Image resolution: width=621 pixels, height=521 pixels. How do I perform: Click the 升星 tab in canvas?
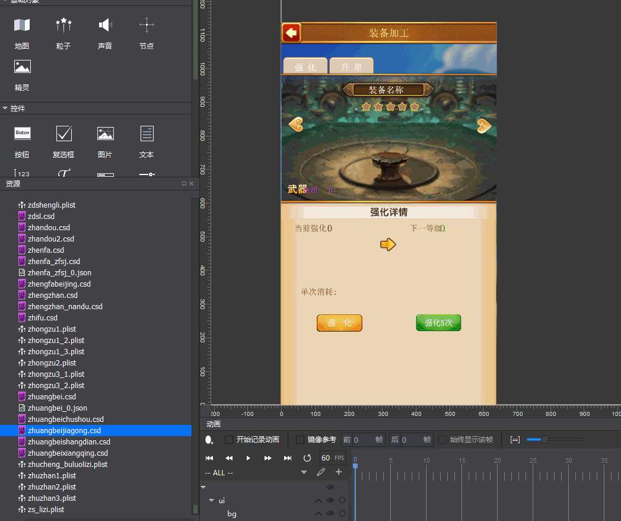click(x=351, y=66)
